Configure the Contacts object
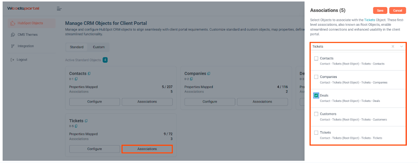This screenshot has height=163, width=418. pyautogui.click(x=95, y=102)
